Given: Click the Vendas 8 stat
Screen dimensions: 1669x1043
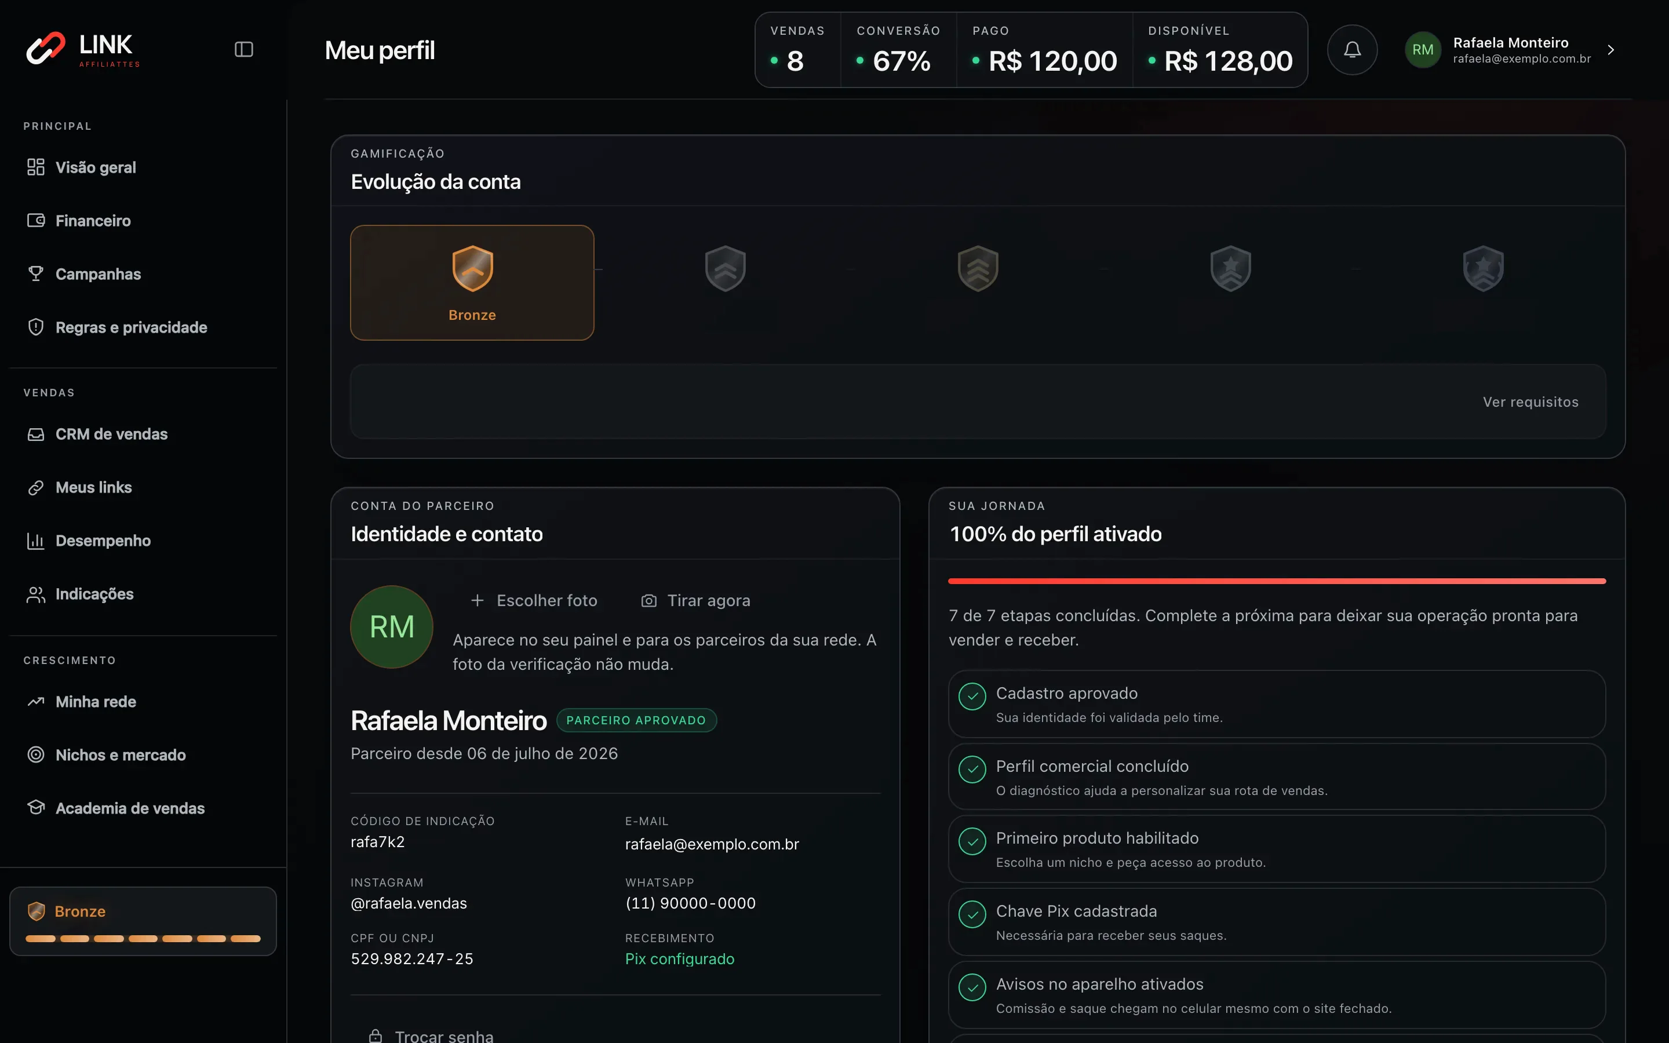Looking at the screenshot, I should click(x=798, y=50).
